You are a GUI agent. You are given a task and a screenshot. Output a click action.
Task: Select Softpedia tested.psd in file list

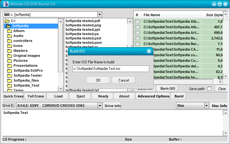tap(83, 38)
